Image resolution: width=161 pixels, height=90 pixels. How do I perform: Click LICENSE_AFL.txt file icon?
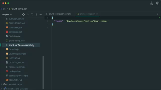7,62
